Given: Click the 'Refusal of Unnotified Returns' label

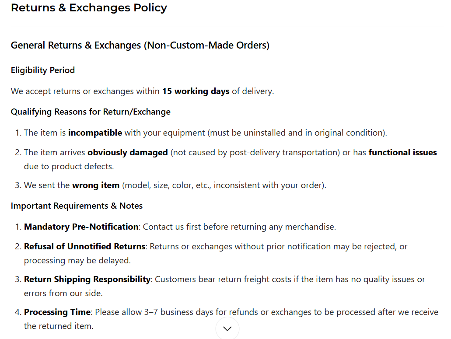Looking at the screenshot, I should (84, 246).
